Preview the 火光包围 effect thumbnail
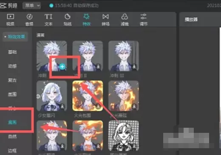 pyautogui.click(x=88, y=96)
